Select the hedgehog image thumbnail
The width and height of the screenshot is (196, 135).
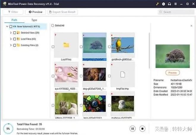94,45
